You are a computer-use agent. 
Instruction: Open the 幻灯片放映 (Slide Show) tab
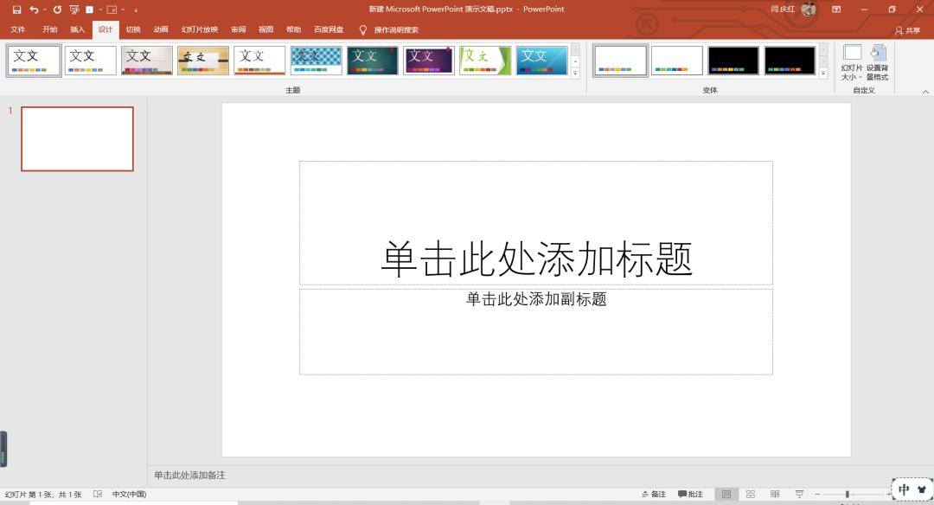(x=200, y=29)
